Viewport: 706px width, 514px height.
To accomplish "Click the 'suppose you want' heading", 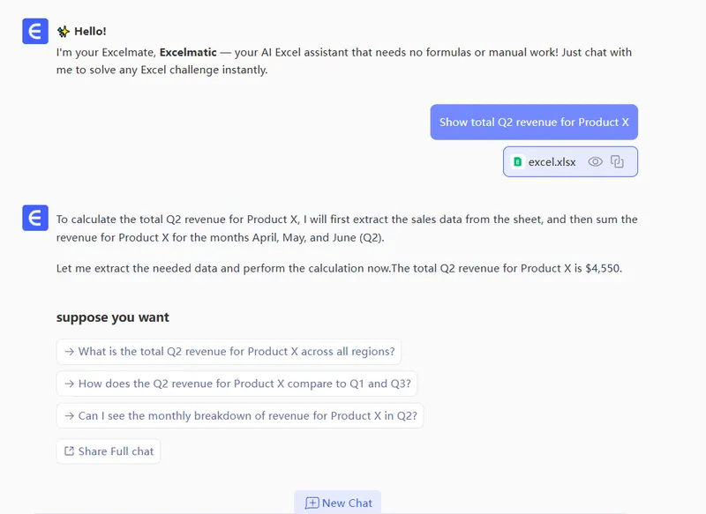I will (x=113, y=317).
